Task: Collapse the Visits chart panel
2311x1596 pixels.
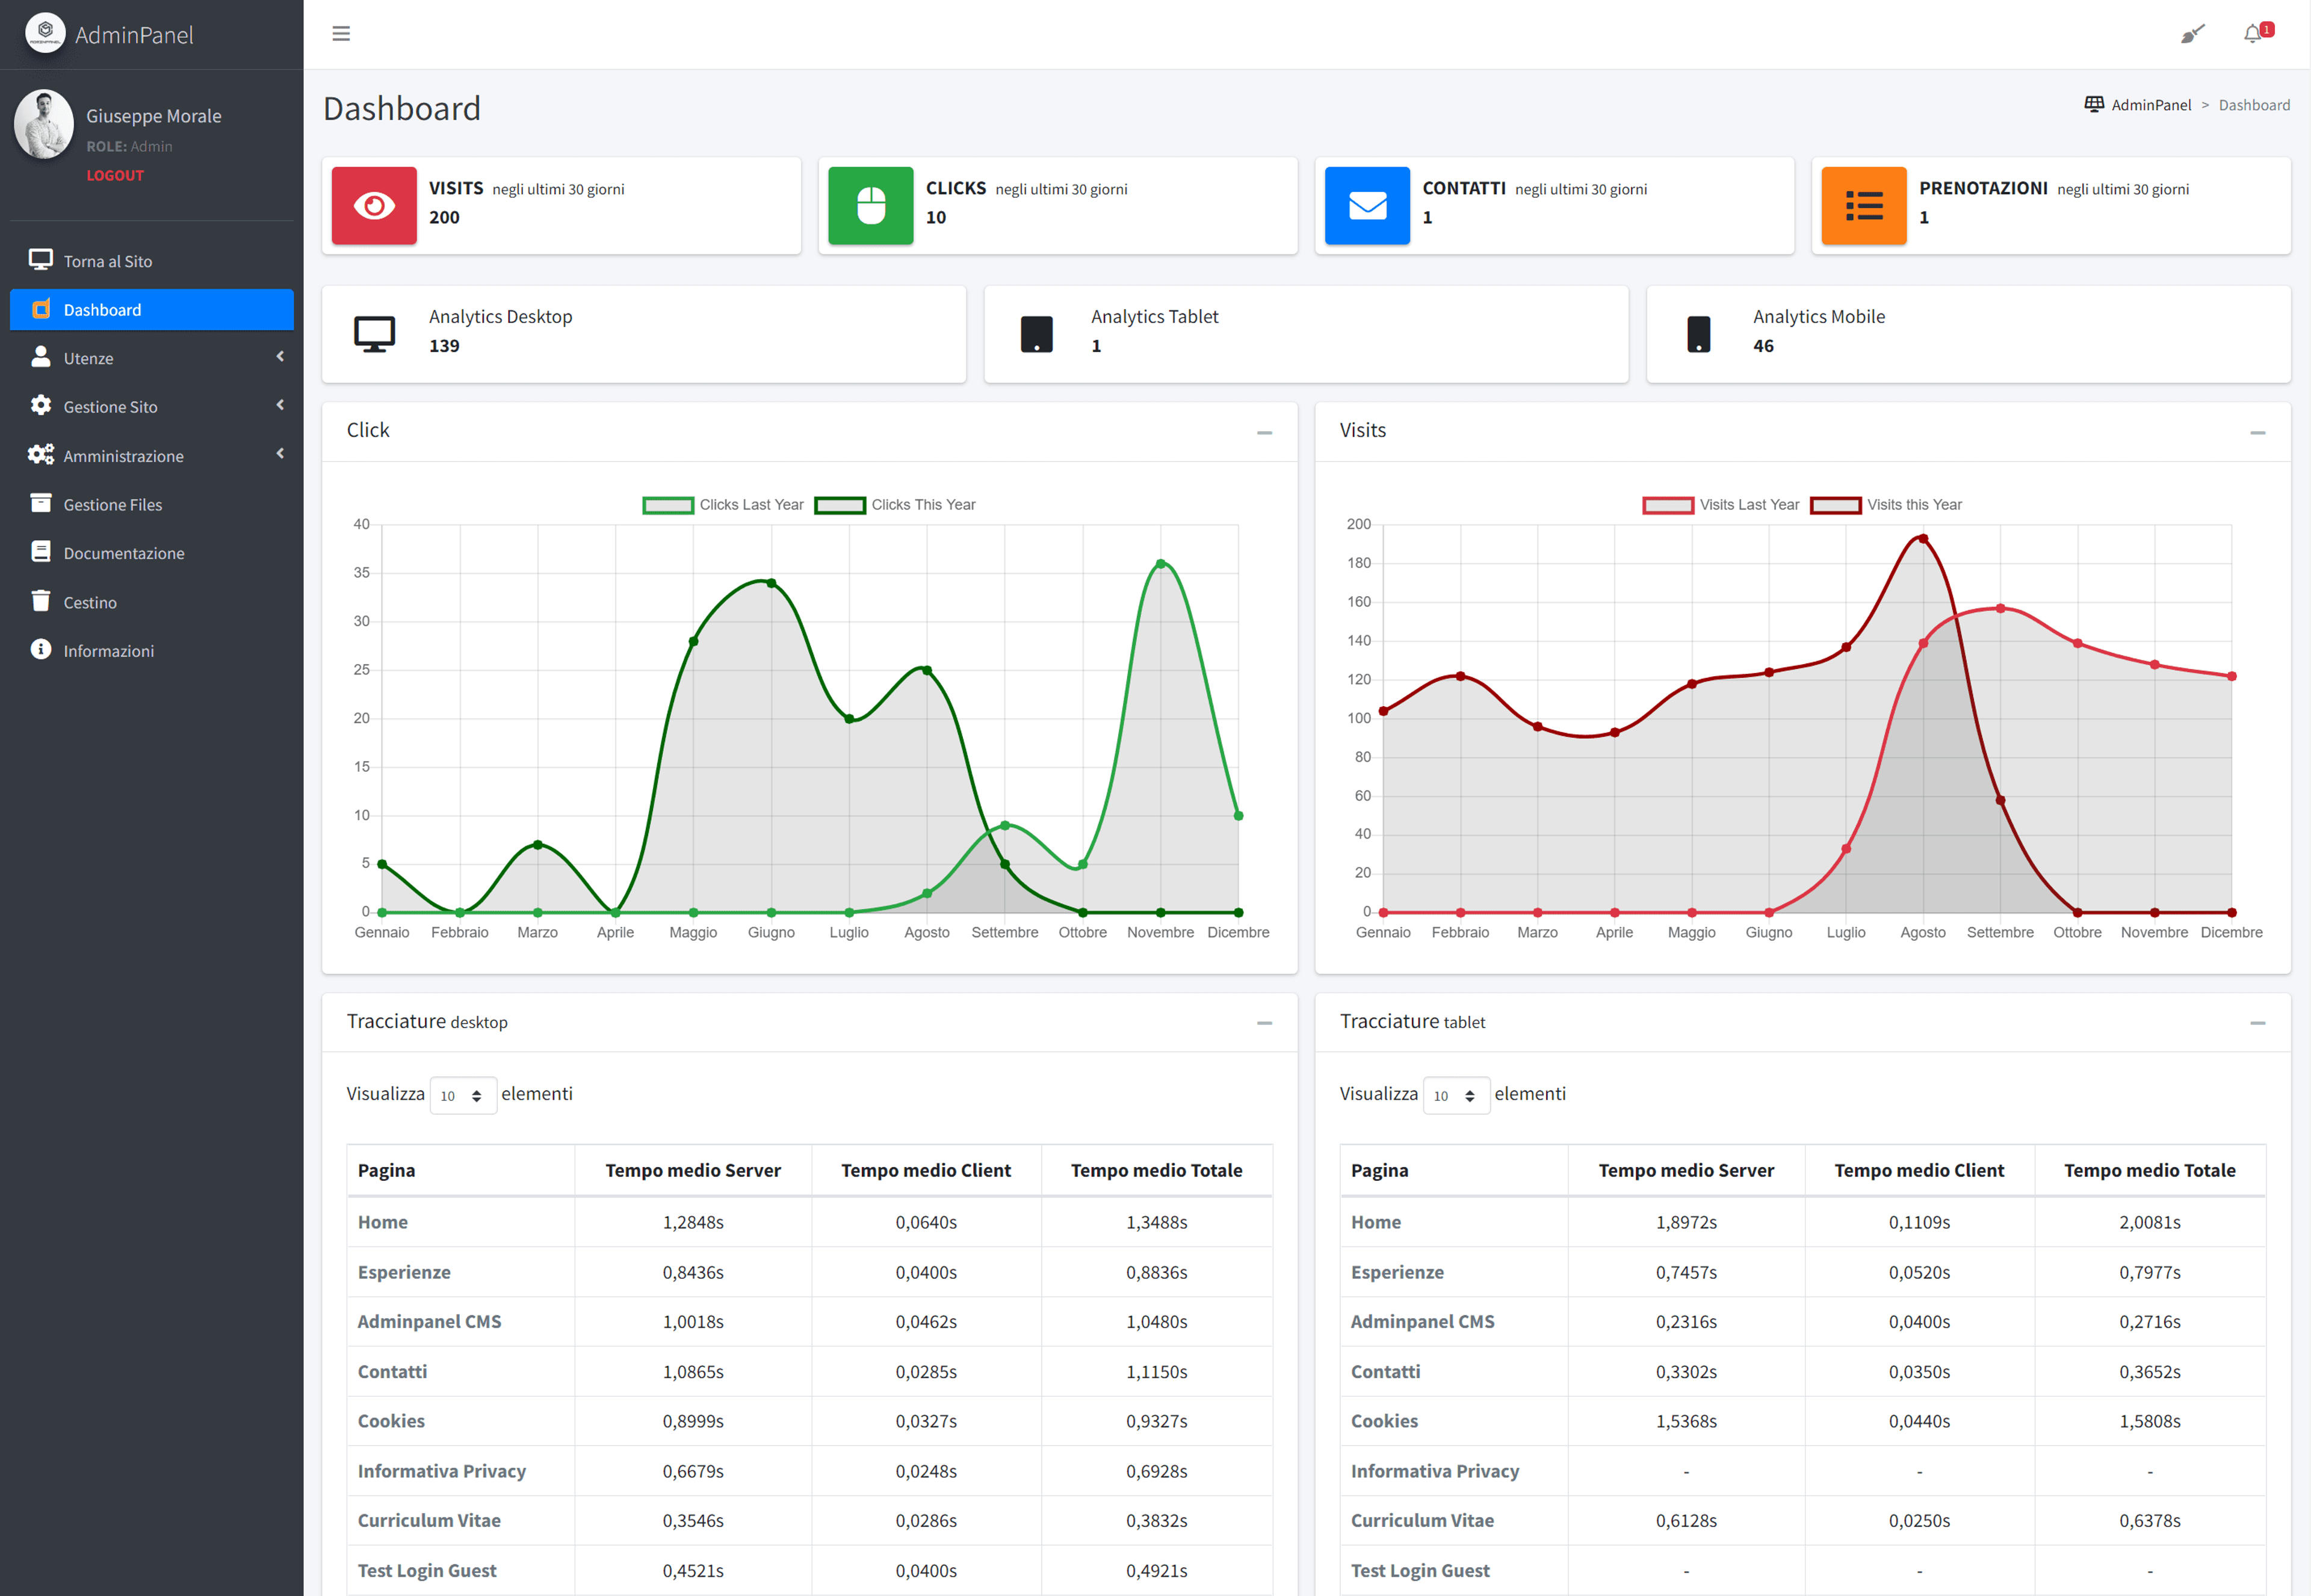Action: 2257,433
